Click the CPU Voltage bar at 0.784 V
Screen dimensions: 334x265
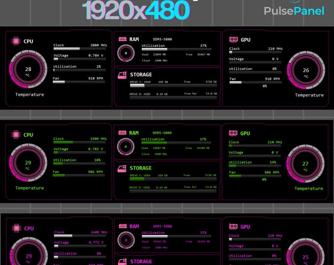80,59
